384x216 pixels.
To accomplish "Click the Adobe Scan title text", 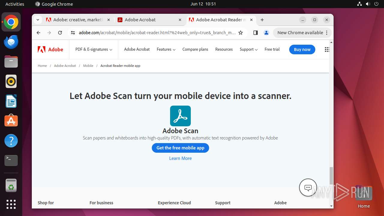I will tap(180, 131).
